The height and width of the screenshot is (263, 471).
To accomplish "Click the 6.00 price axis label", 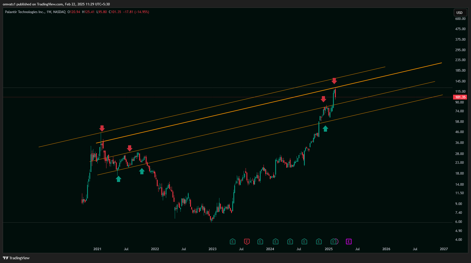I will coord(458,222).
